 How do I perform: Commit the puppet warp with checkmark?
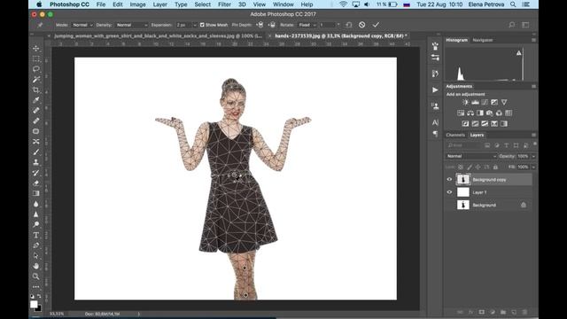click(x=376, y=25)
